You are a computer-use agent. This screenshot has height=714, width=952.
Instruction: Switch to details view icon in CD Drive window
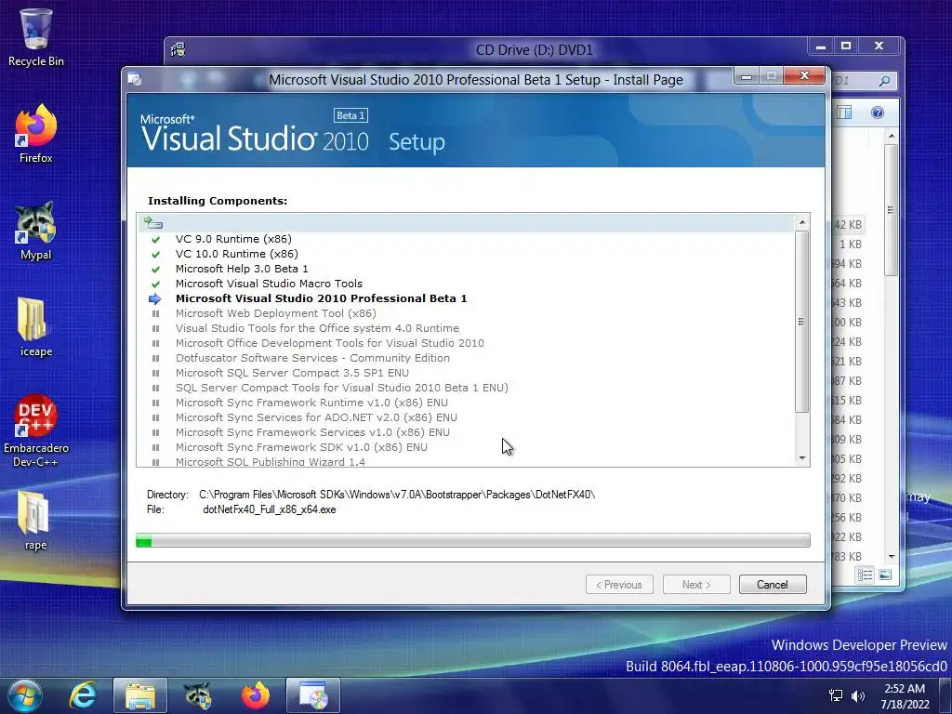click(x=866, y=575)
